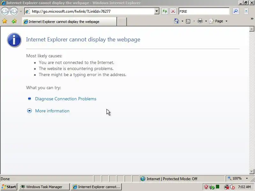Expand the address bar history dropdown
The height and width of the screenshot is (191, 255).
tap(157, 11)
